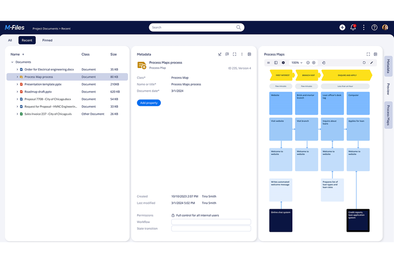The width and height of the screenshot is (394, 263).
Task: Click Full control for all internal users
Action: point(198,215)
